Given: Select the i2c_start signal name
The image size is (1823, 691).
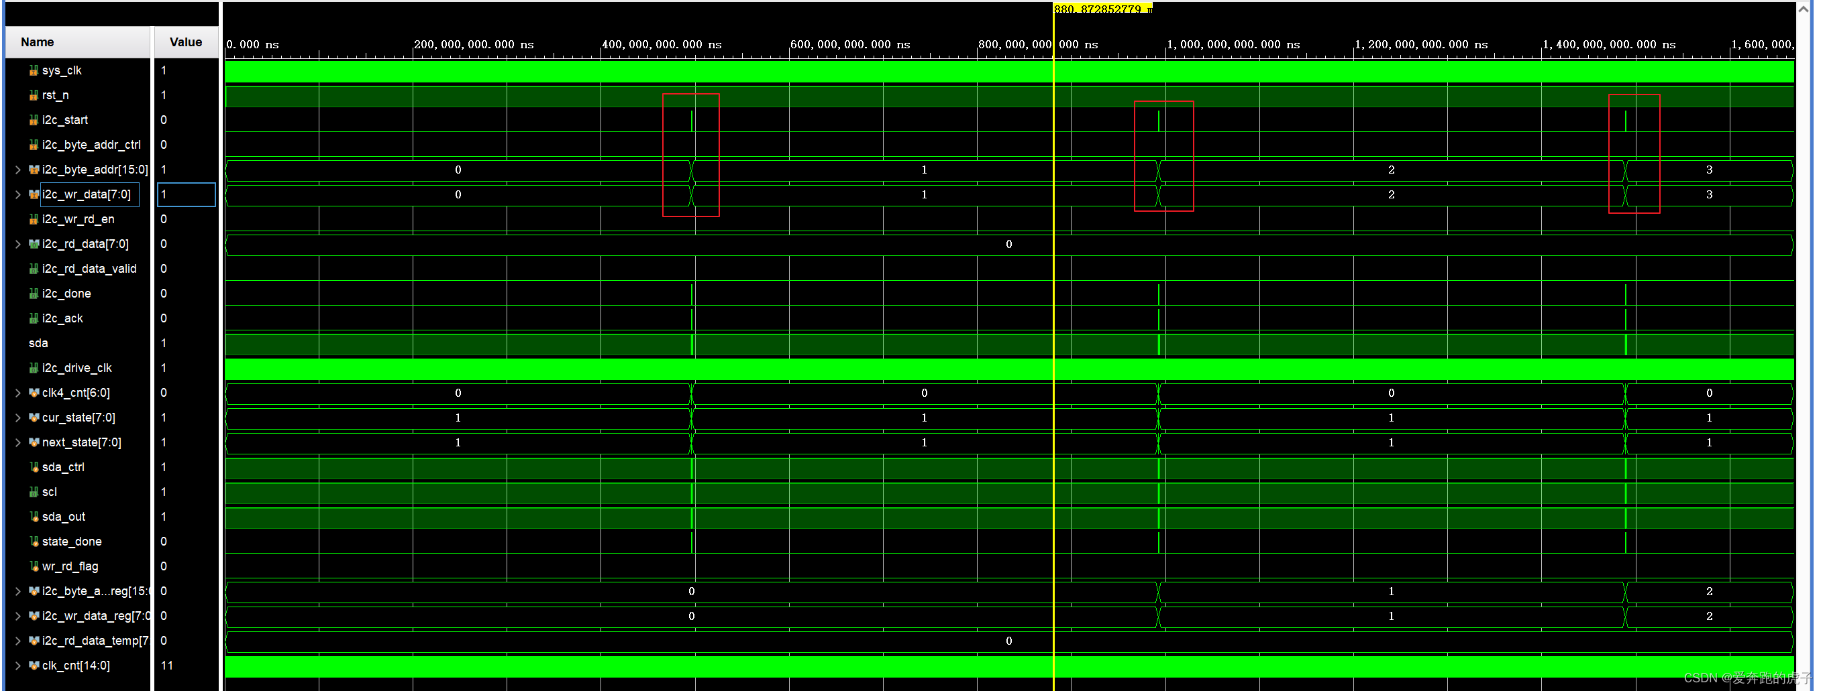Looking at the screenshot, I should (x=64, y=120).
